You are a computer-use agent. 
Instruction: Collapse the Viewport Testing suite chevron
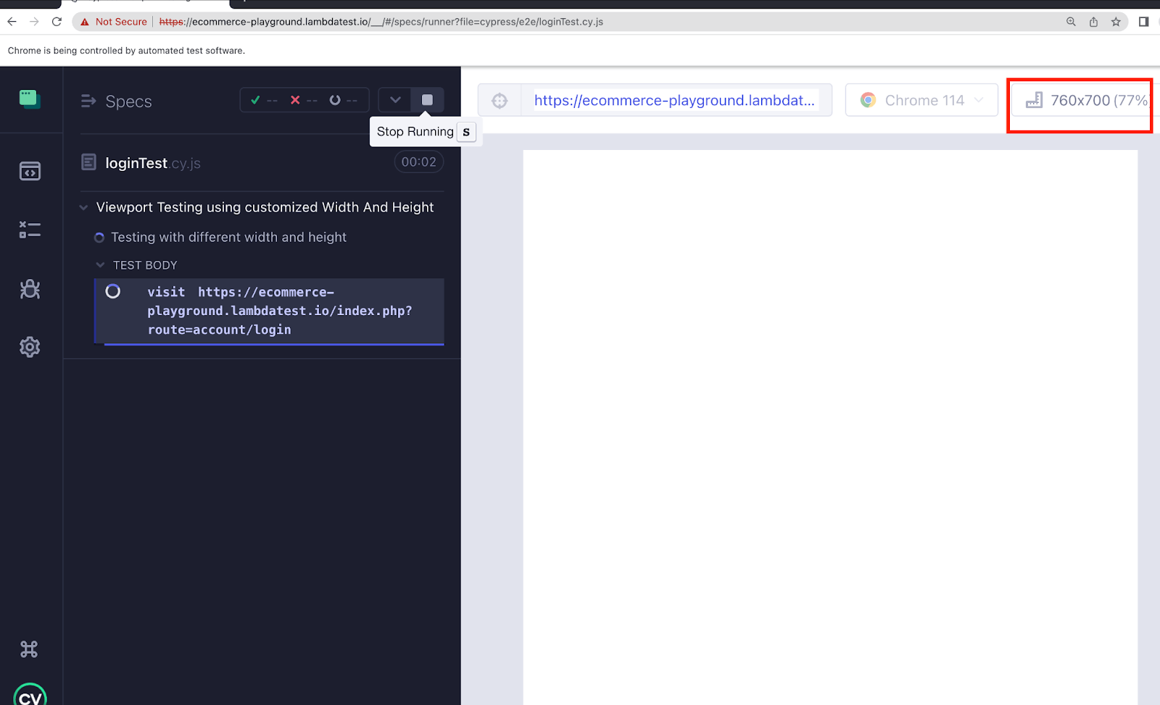pos(83,208)
